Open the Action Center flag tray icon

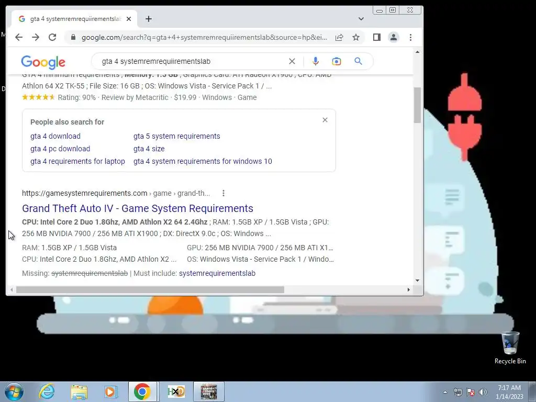coord(471,392)
